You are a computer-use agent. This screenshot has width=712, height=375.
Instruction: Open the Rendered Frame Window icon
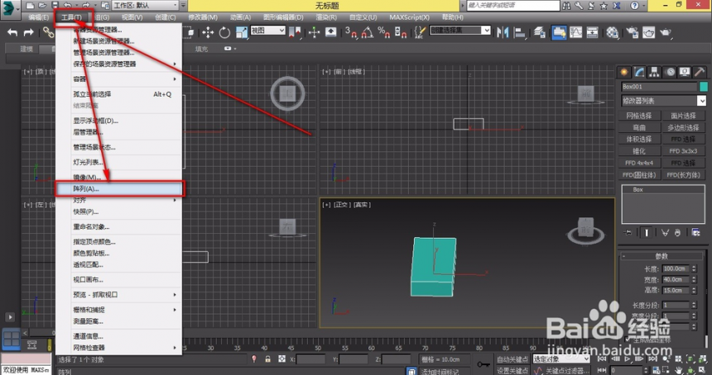648,32
